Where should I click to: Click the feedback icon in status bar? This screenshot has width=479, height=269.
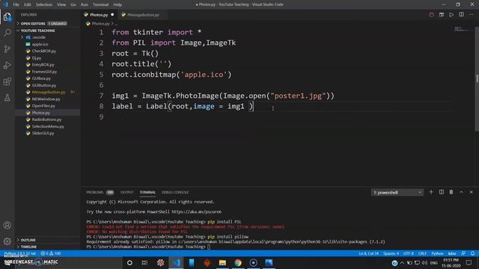coord(463,253)
